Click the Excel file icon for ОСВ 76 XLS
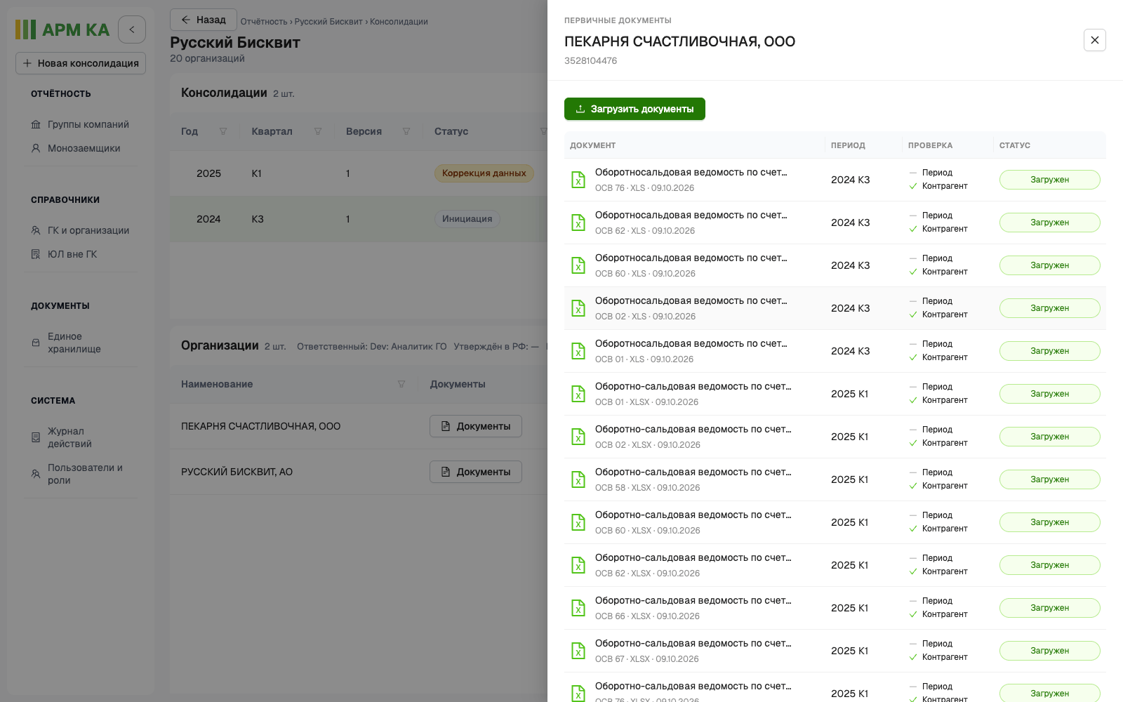Screen dimensions: 1123x702 click(x=578, y=180)
